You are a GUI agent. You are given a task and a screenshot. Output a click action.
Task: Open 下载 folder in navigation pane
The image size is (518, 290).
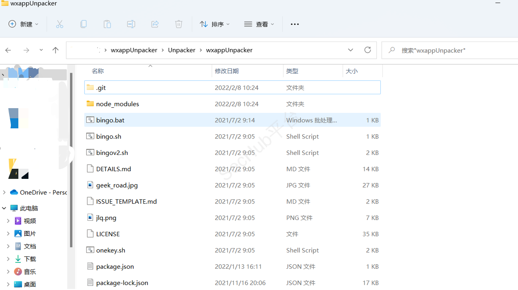click(30, 259)
